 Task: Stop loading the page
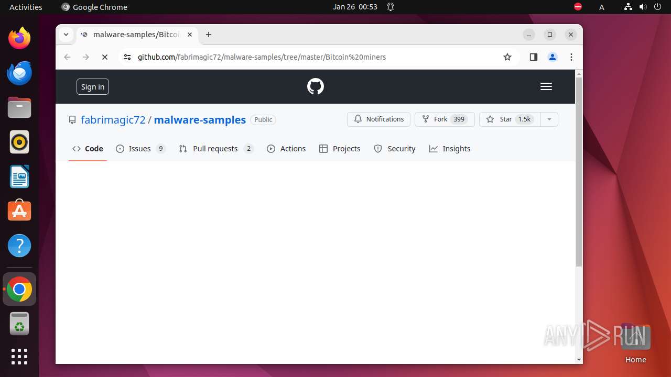[x=105, y=57]
